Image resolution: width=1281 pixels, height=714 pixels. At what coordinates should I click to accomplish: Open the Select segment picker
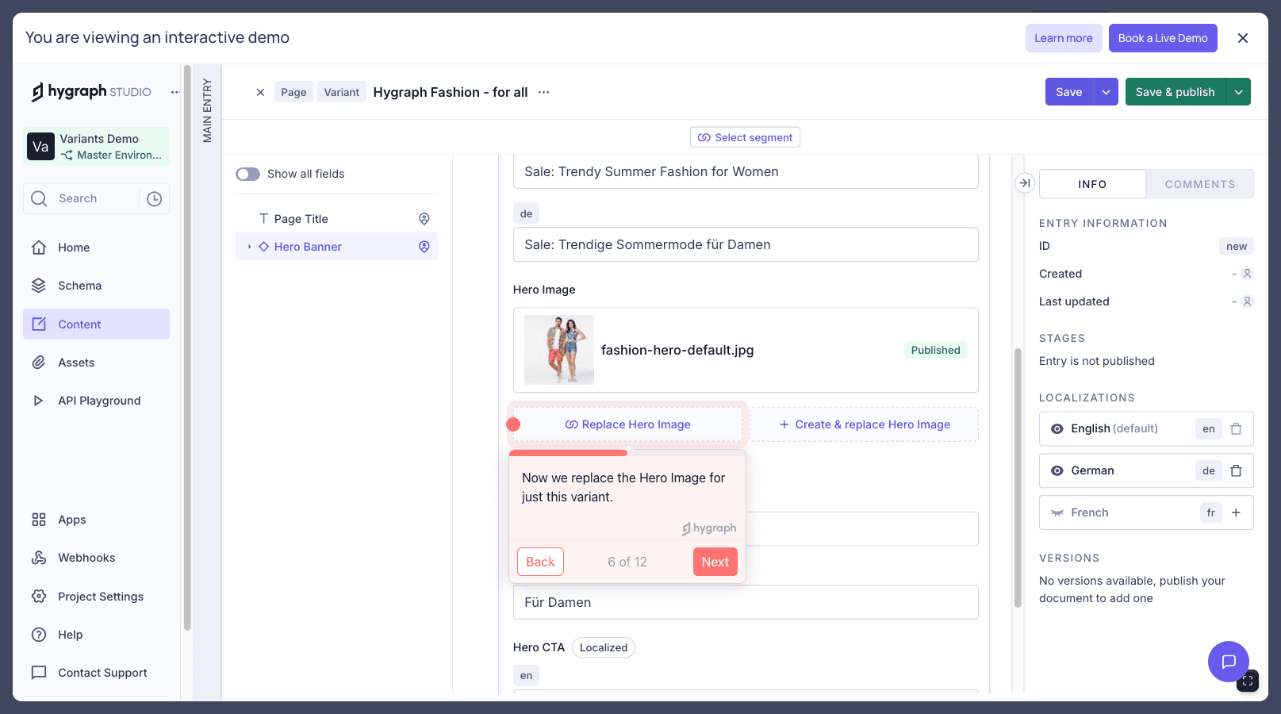tap(745, 137)
